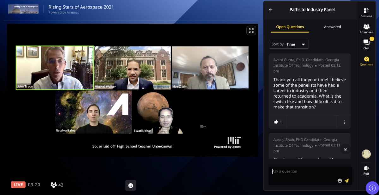Click the help question mark button
This screenshot has width=379, height=195.
tap(372, 188)
